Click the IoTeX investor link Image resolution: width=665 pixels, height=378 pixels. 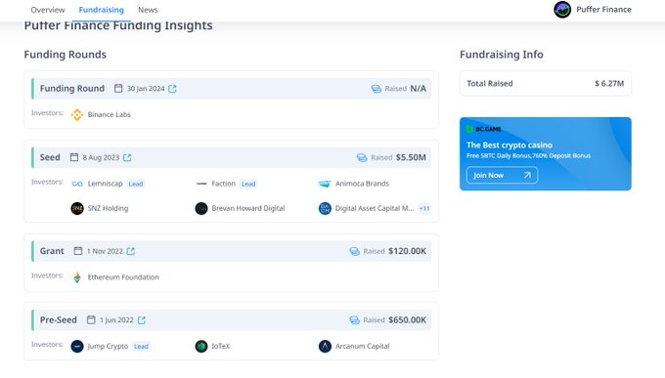(x=221, y=346)
